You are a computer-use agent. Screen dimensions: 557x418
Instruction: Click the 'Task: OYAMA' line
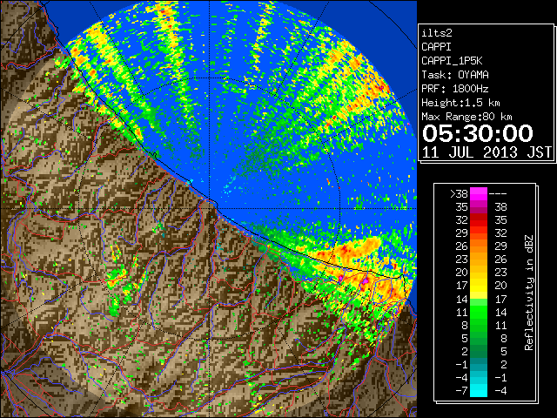pos(455,75)
